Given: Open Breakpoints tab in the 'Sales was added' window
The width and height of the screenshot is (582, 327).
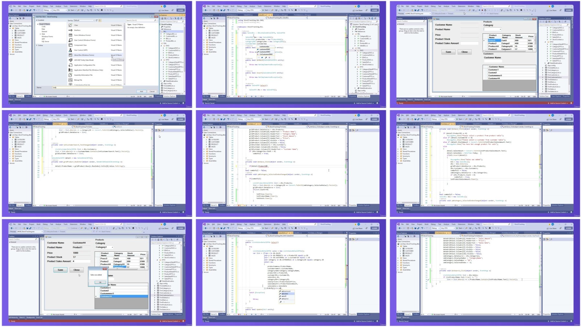Looking at the screenshot, I should tap(30, 317).
